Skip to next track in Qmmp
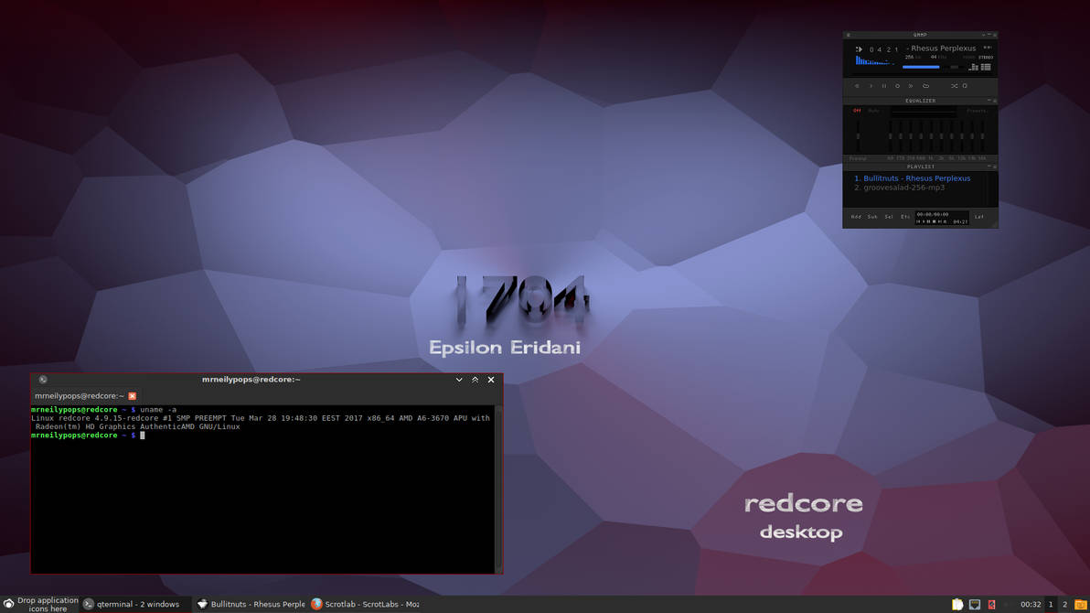 911,86
